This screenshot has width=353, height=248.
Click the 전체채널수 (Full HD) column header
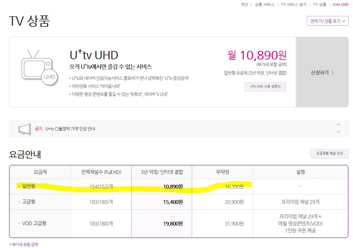[101, 172]
